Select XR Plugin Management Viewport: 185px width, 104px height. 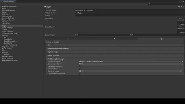pos(10,60)
